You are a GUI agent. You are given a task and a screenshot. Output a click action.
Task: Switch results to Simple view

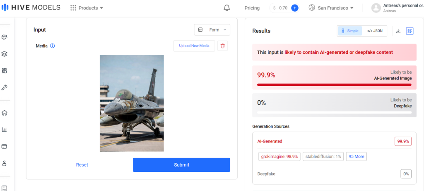[350, 31]
